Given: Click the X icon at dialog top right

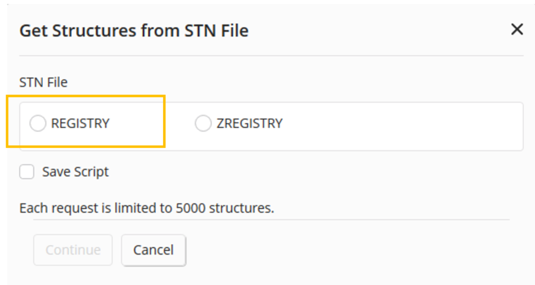Looking at the screenshot, I should click(x=517, y=30).
